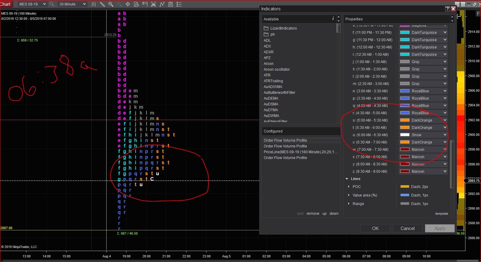Click the DarkTurquoise swatch for g: (11:30 PM - 12:00 AM)

(x=405, y=40)
